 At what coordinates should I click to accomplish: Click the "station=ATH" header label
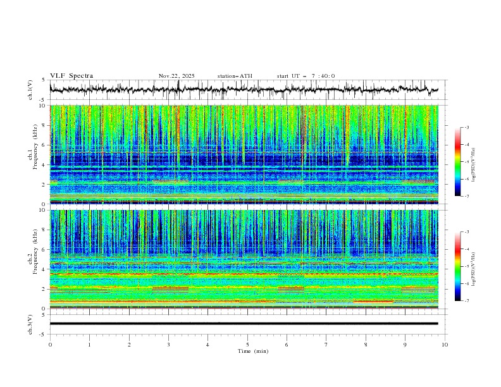(x=235, y=76)
